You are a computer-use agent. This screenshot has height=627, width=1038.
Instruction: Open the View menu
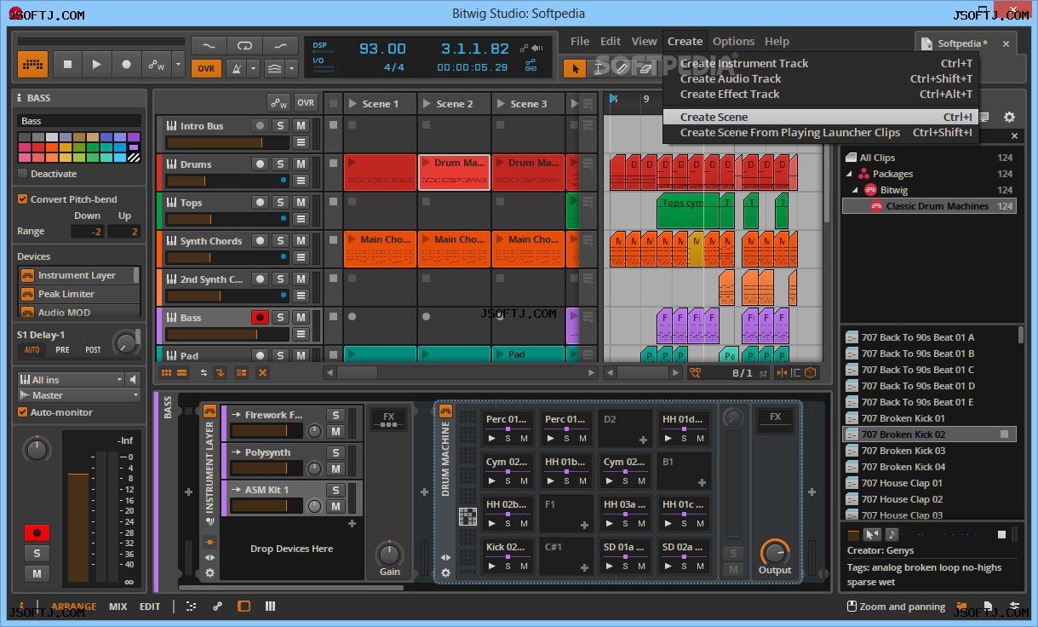(x=644, y=41)
